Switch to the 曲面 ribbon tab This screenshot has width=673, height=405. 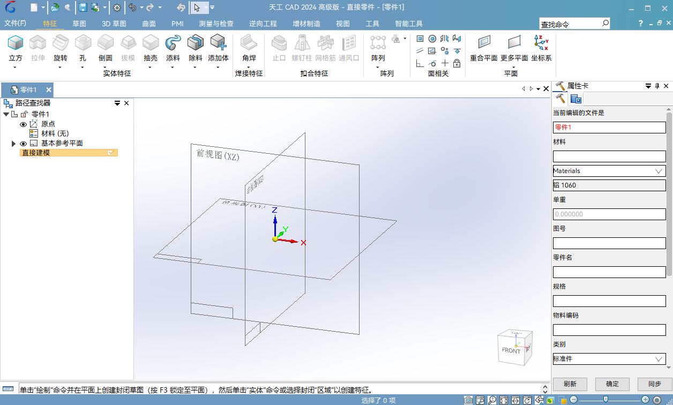point(149,24)
